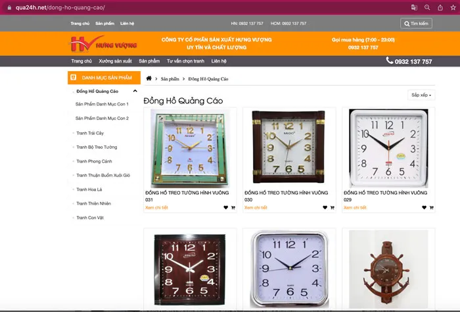Click the HCM: 0932 137 757 hotline
The image size is (460, 312).
tap(288, 24)
